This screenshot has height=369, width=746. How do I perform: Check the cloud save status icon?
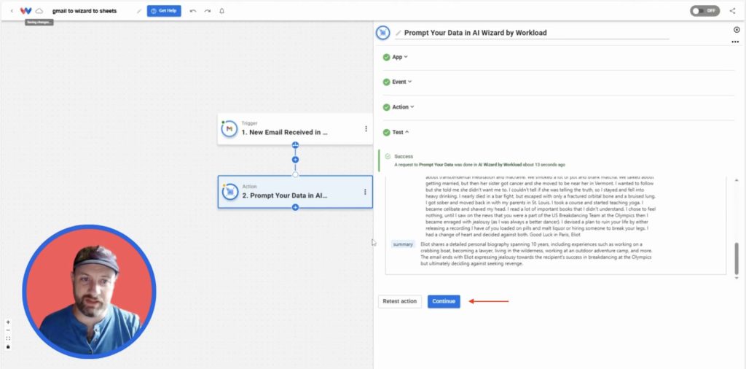39,11
